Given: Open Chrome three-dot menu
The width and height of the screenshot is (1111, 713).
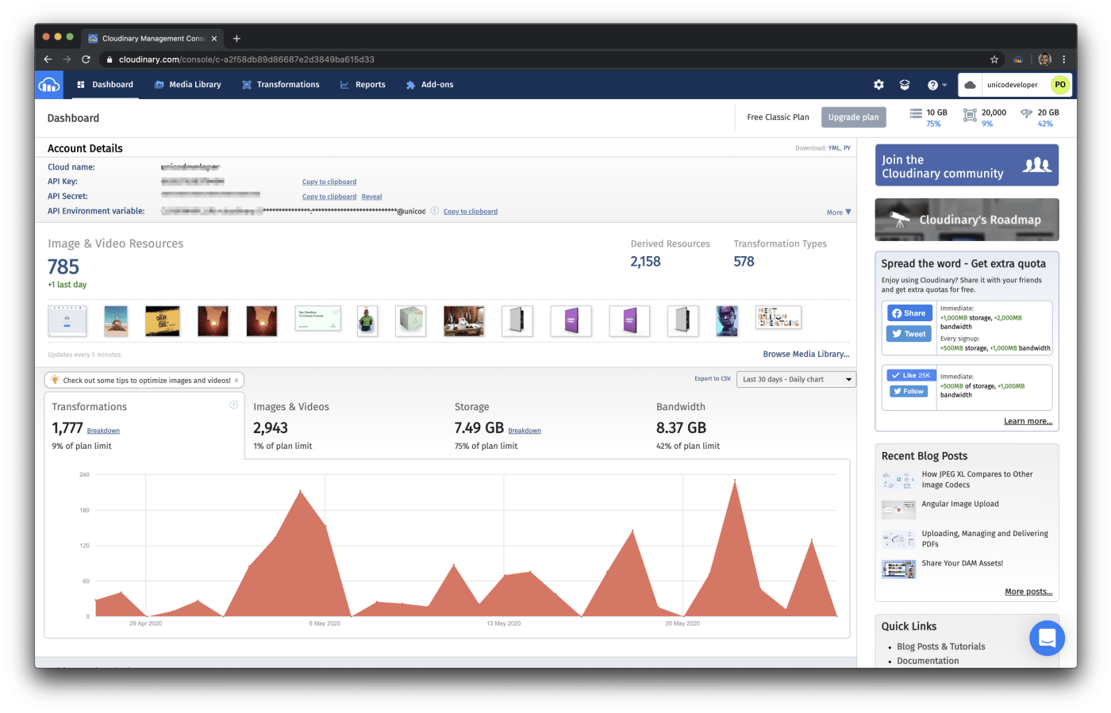Looking at the screenshot, I should pos(1064,59).
